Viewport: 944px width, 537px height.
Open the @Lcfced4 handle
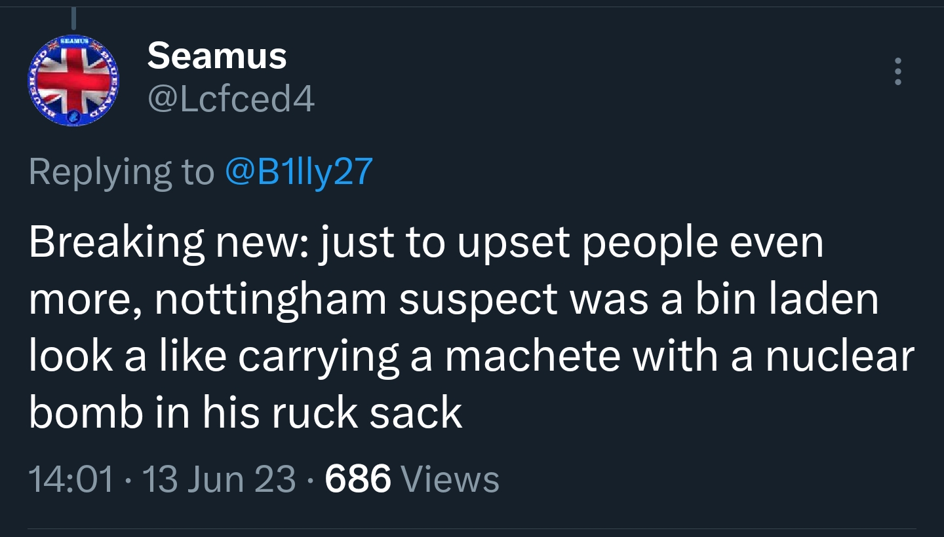[x=231, y=100]
